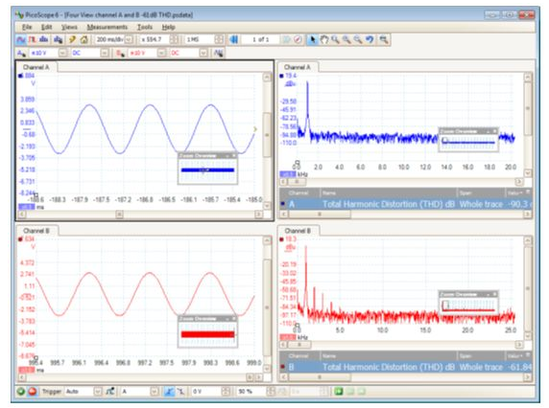Choose the arrow selection tool
549x408 pixels.
point(312,39)
